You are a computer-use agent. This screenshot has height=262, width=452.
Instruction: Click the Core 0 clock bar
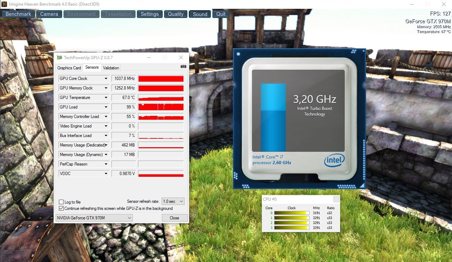point(291,213)
